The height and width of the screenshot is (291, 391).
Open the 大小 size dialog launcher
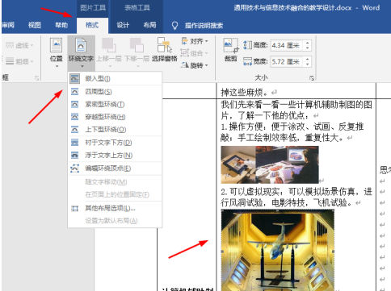[x=312, y=78]
